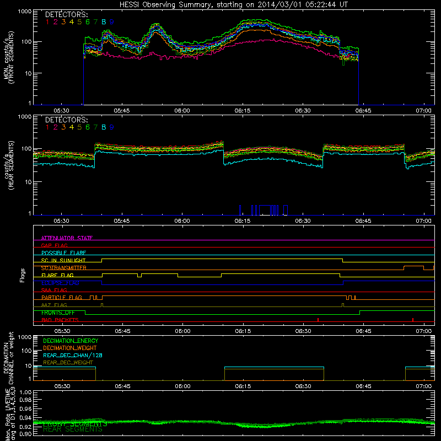Select detector 8 in rear segments legend
The width and height of the screenshot is (441, 441).
(x=104, y=127)
